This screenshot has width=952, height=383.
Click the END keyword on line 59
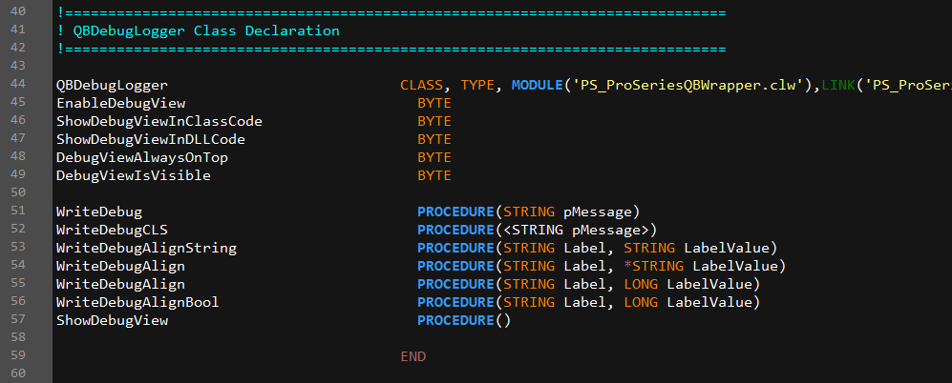pyautogui.click(x=413, y=356)
